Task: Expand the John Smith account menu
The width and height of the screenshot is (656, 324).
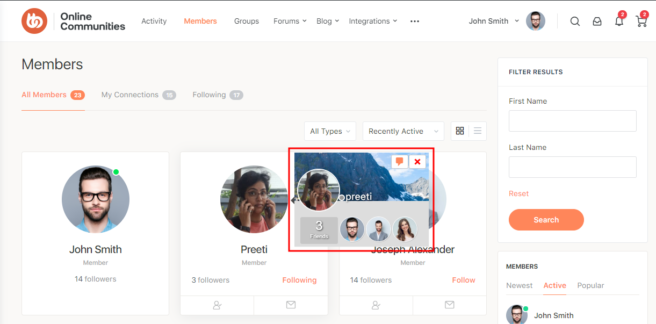Action: [494, 21]
